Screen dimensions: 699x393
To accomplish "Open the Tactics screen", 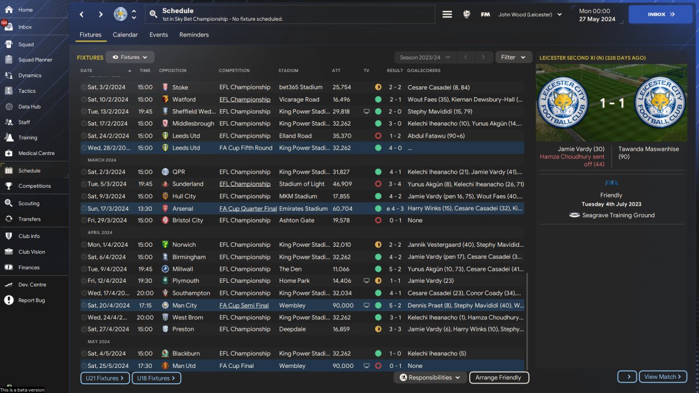I will [x=27, y=91].
